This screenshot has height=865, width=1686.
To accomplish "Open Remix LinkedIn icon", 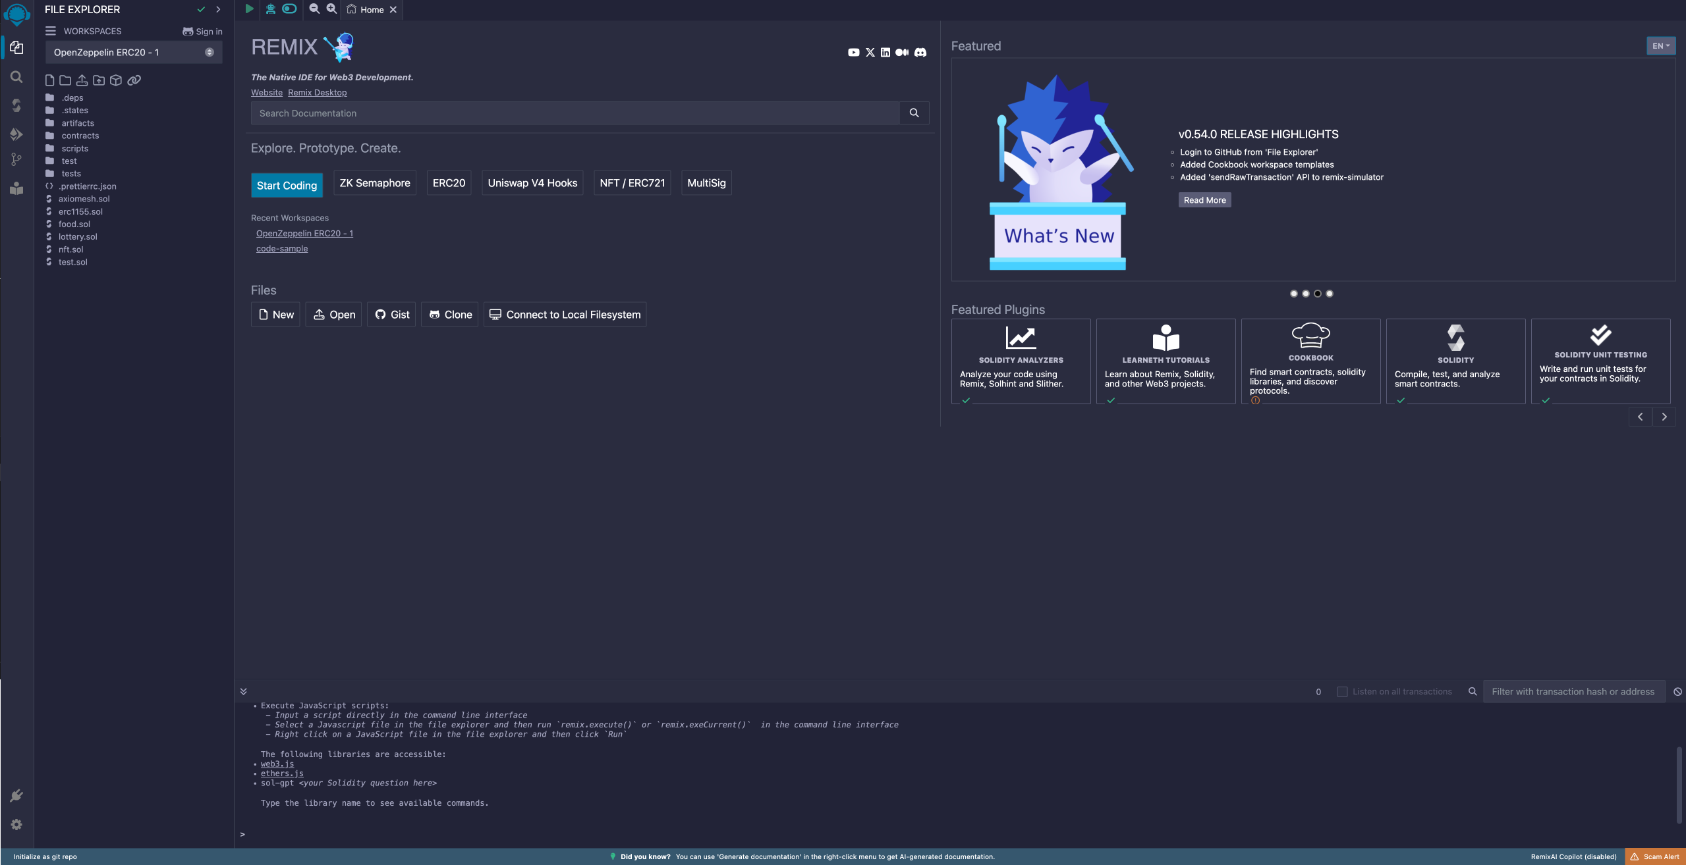I will pyautogui.click(x=885, y=53).
